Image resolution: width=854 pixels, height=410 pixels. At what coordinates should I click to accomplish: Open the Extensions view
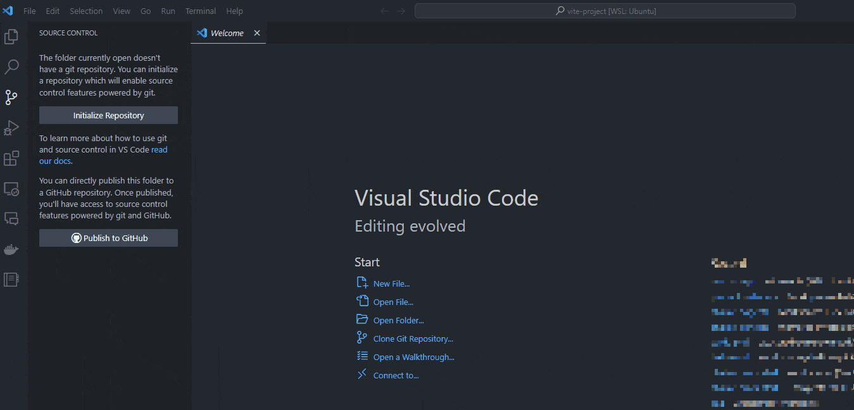pyautogui.click(x=11, y=158)
